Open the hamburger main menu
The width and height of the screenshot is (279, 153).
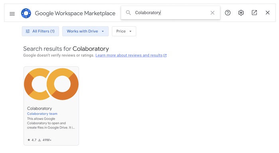pos(12,14)
